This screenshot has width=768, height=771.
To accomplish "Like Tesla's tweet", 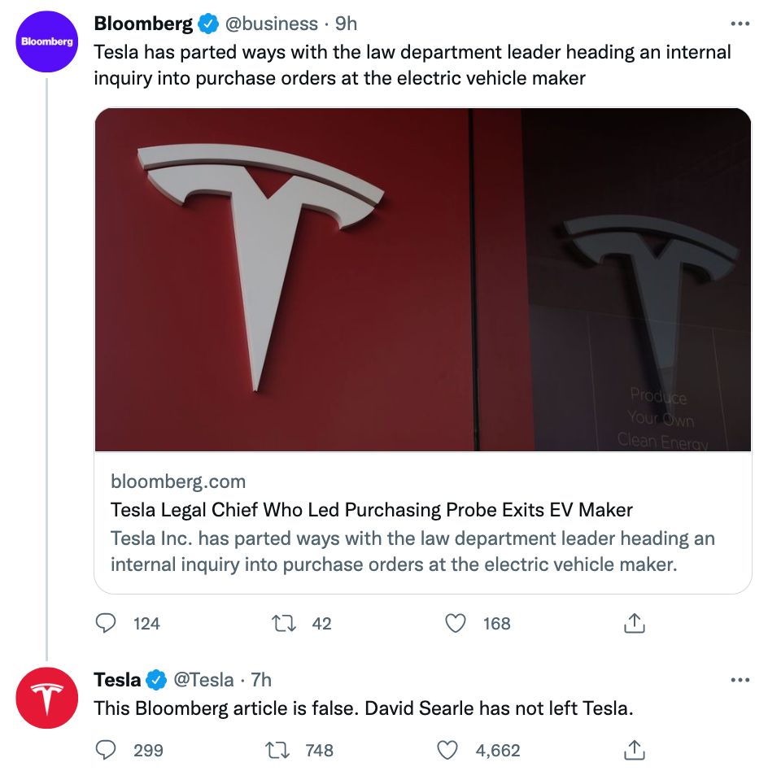I will 448,750.
